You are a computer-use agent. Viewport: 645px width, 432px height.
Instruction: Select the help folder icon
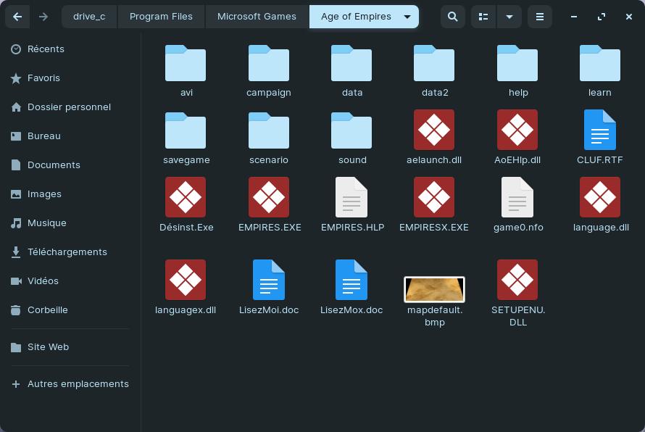pyautogui.click(x=517, y=63)
